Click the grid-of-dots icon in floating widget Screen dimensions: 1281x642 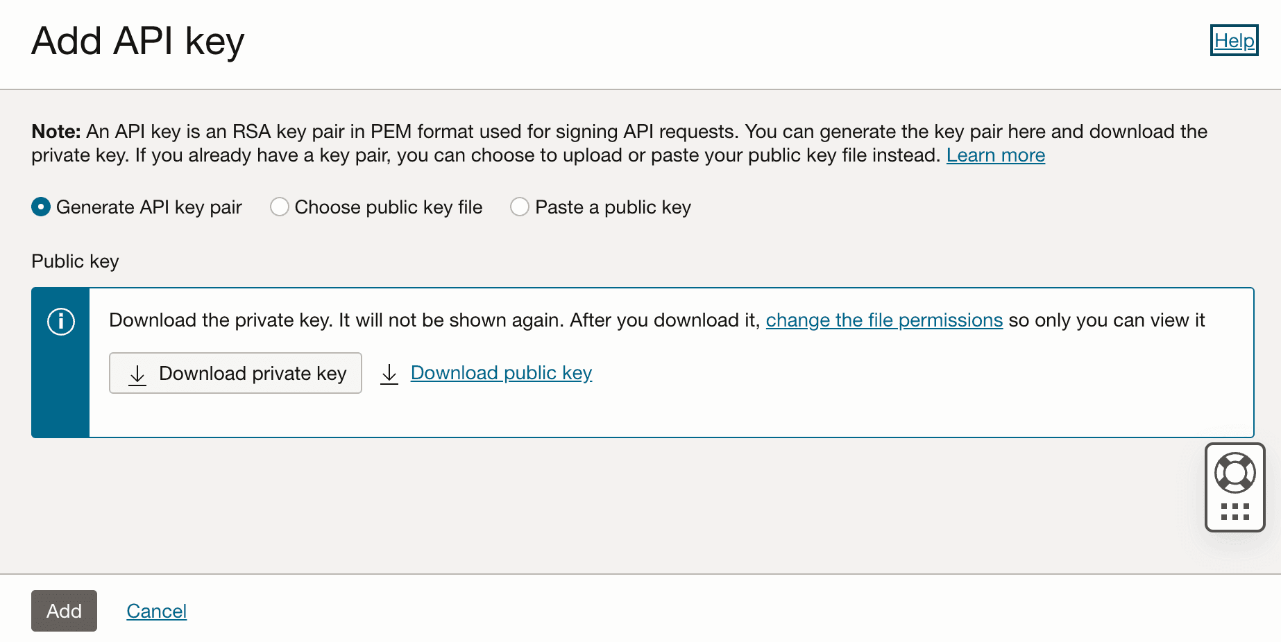click(x=1235, y=513)
